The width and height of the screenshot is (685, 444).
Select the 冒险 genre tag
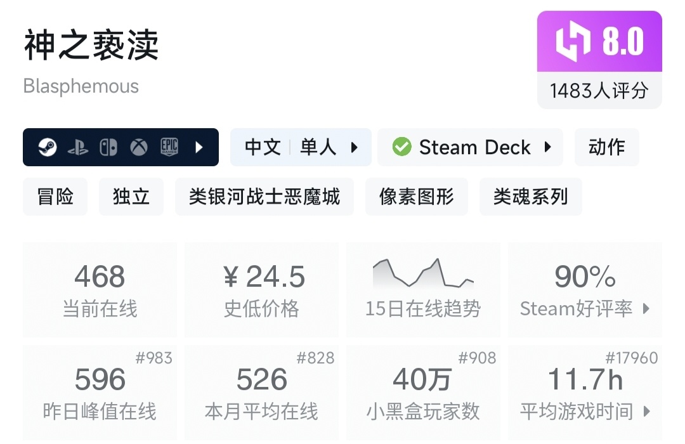[x=55, y=197]
